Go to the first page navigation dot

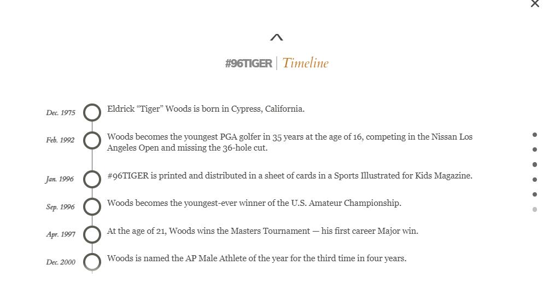pyautogui.click(x=535, y=135)
